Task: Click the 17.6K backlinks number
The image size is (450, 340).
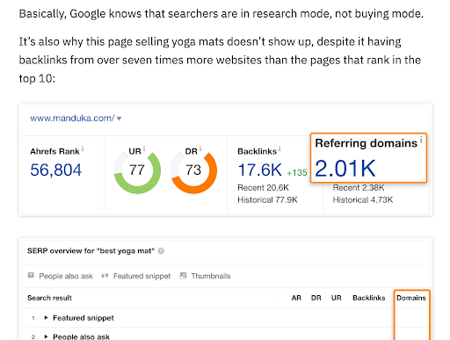Action: click(260, 170)
